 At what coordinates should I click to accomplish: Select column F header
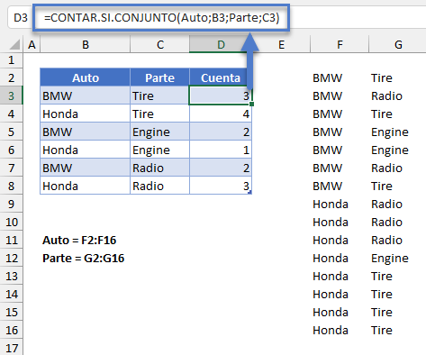pos(340,45)
